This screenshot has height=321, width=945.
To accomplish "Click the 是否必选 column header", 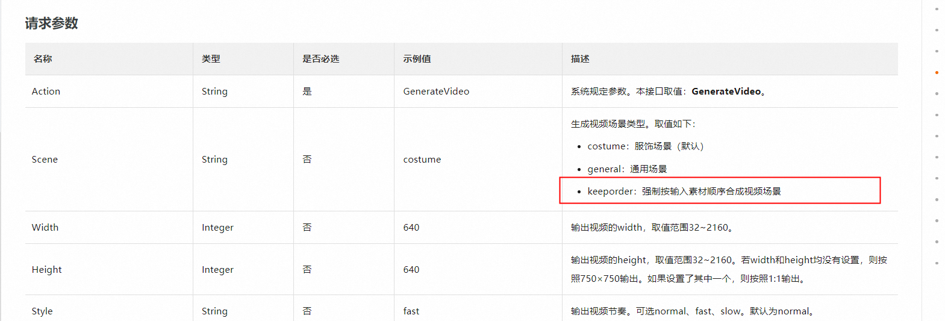I will [320, 59].
